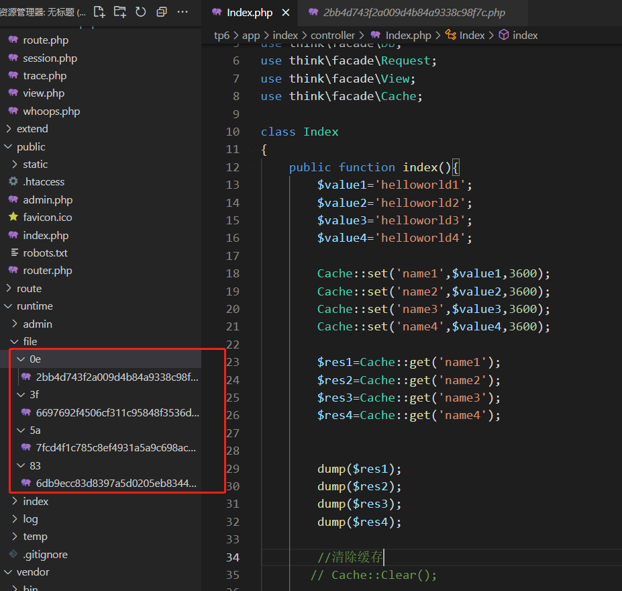Click use think\facade\Cache; import line
Screen dimensions: 622x591
point(342,96)
